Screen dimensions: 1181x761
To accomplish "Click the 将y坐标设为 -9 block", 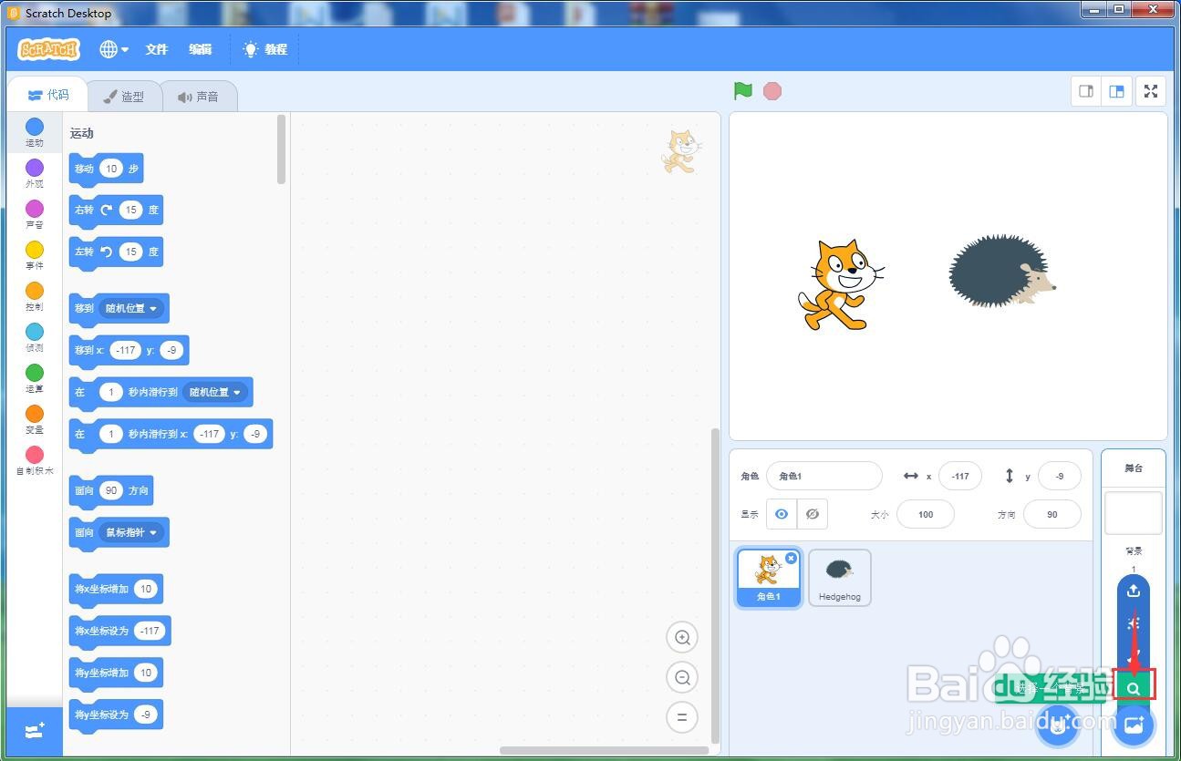I will (116, 715).
